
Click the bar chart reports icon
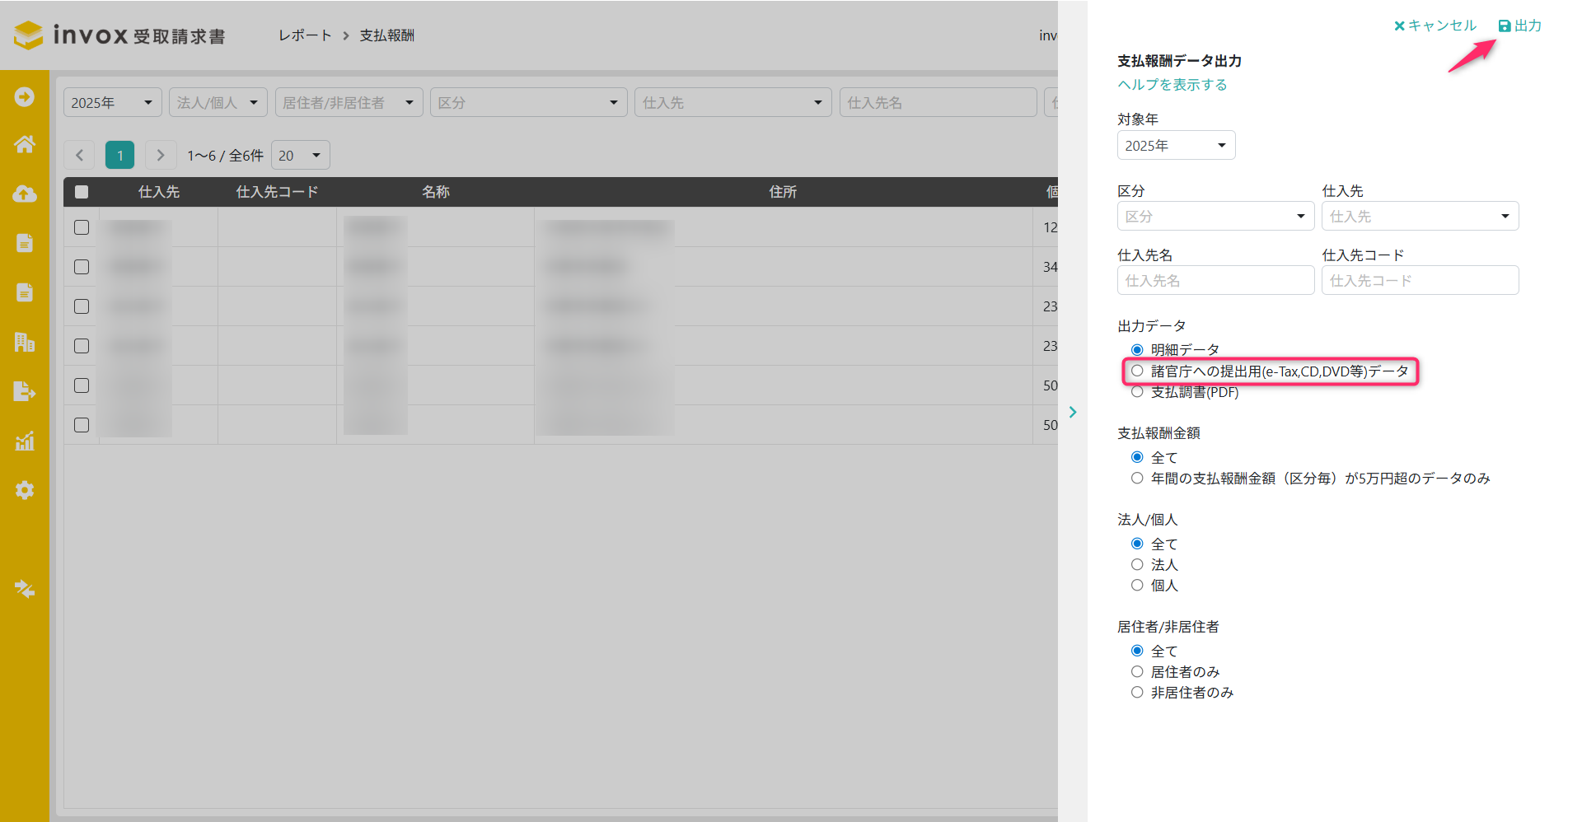(x=25, y=441)
